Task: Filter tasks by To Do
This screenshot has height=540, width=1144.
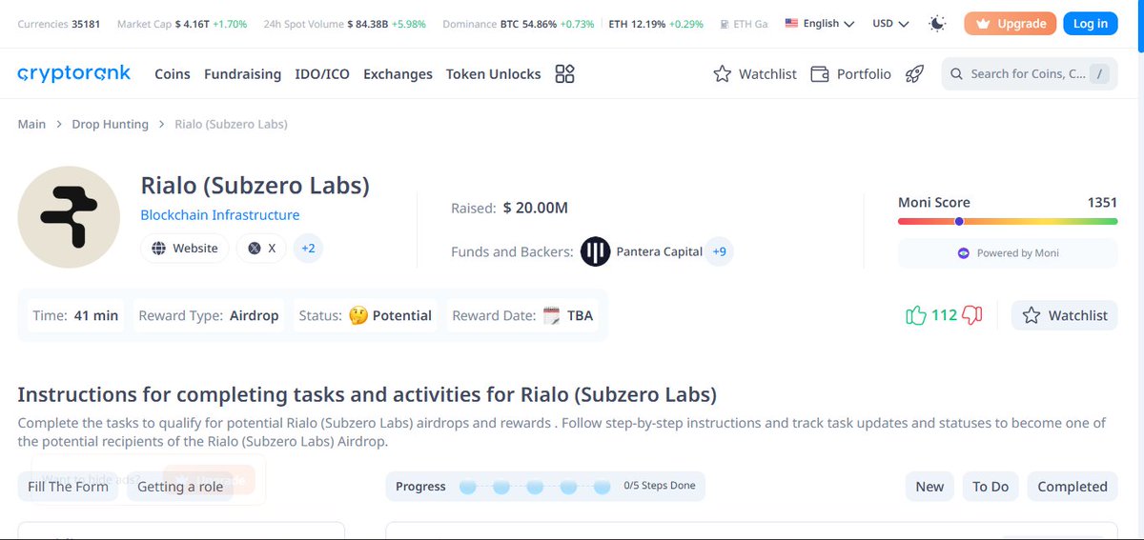Action: (991, 486)
